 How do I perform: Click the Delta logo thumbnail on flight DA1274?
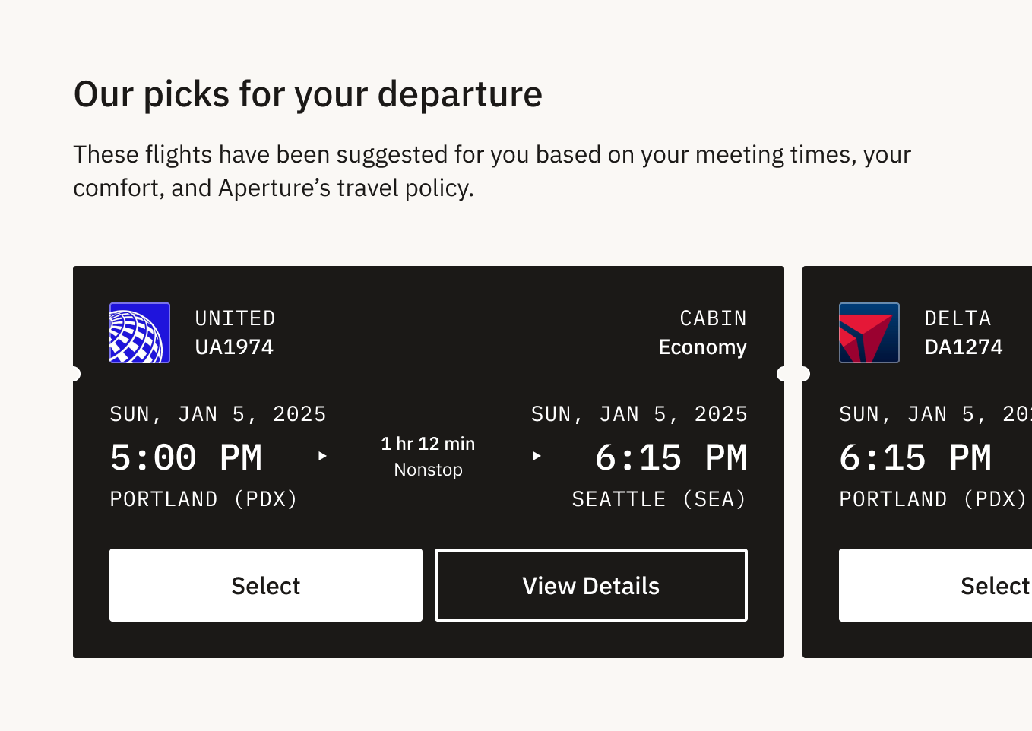pyautogui.click(x=869, y=333)
